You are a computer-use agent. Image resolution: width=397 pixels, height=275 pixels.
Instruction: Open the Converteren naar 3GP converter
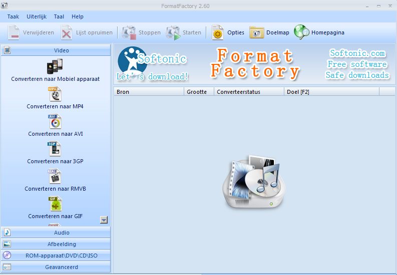tap(55, 149)
